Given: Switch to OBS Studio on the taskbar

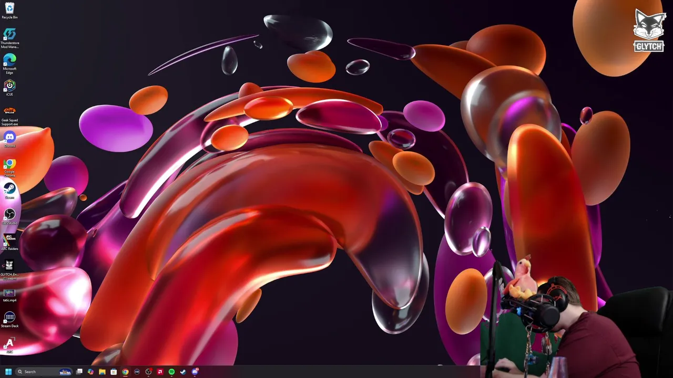Looking at the screenshot, I should [148, 372].
